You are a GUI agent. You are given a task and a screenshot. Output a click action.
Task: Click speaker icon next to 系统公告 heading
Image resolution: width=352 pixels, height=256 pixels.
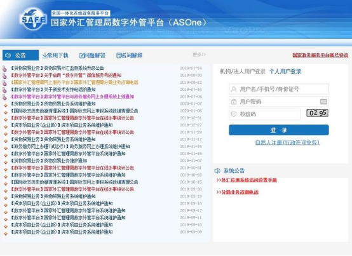(217, 171)
